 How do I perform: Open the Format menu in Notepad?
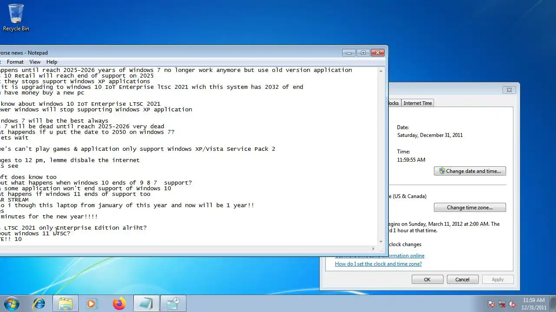(15, 62)
